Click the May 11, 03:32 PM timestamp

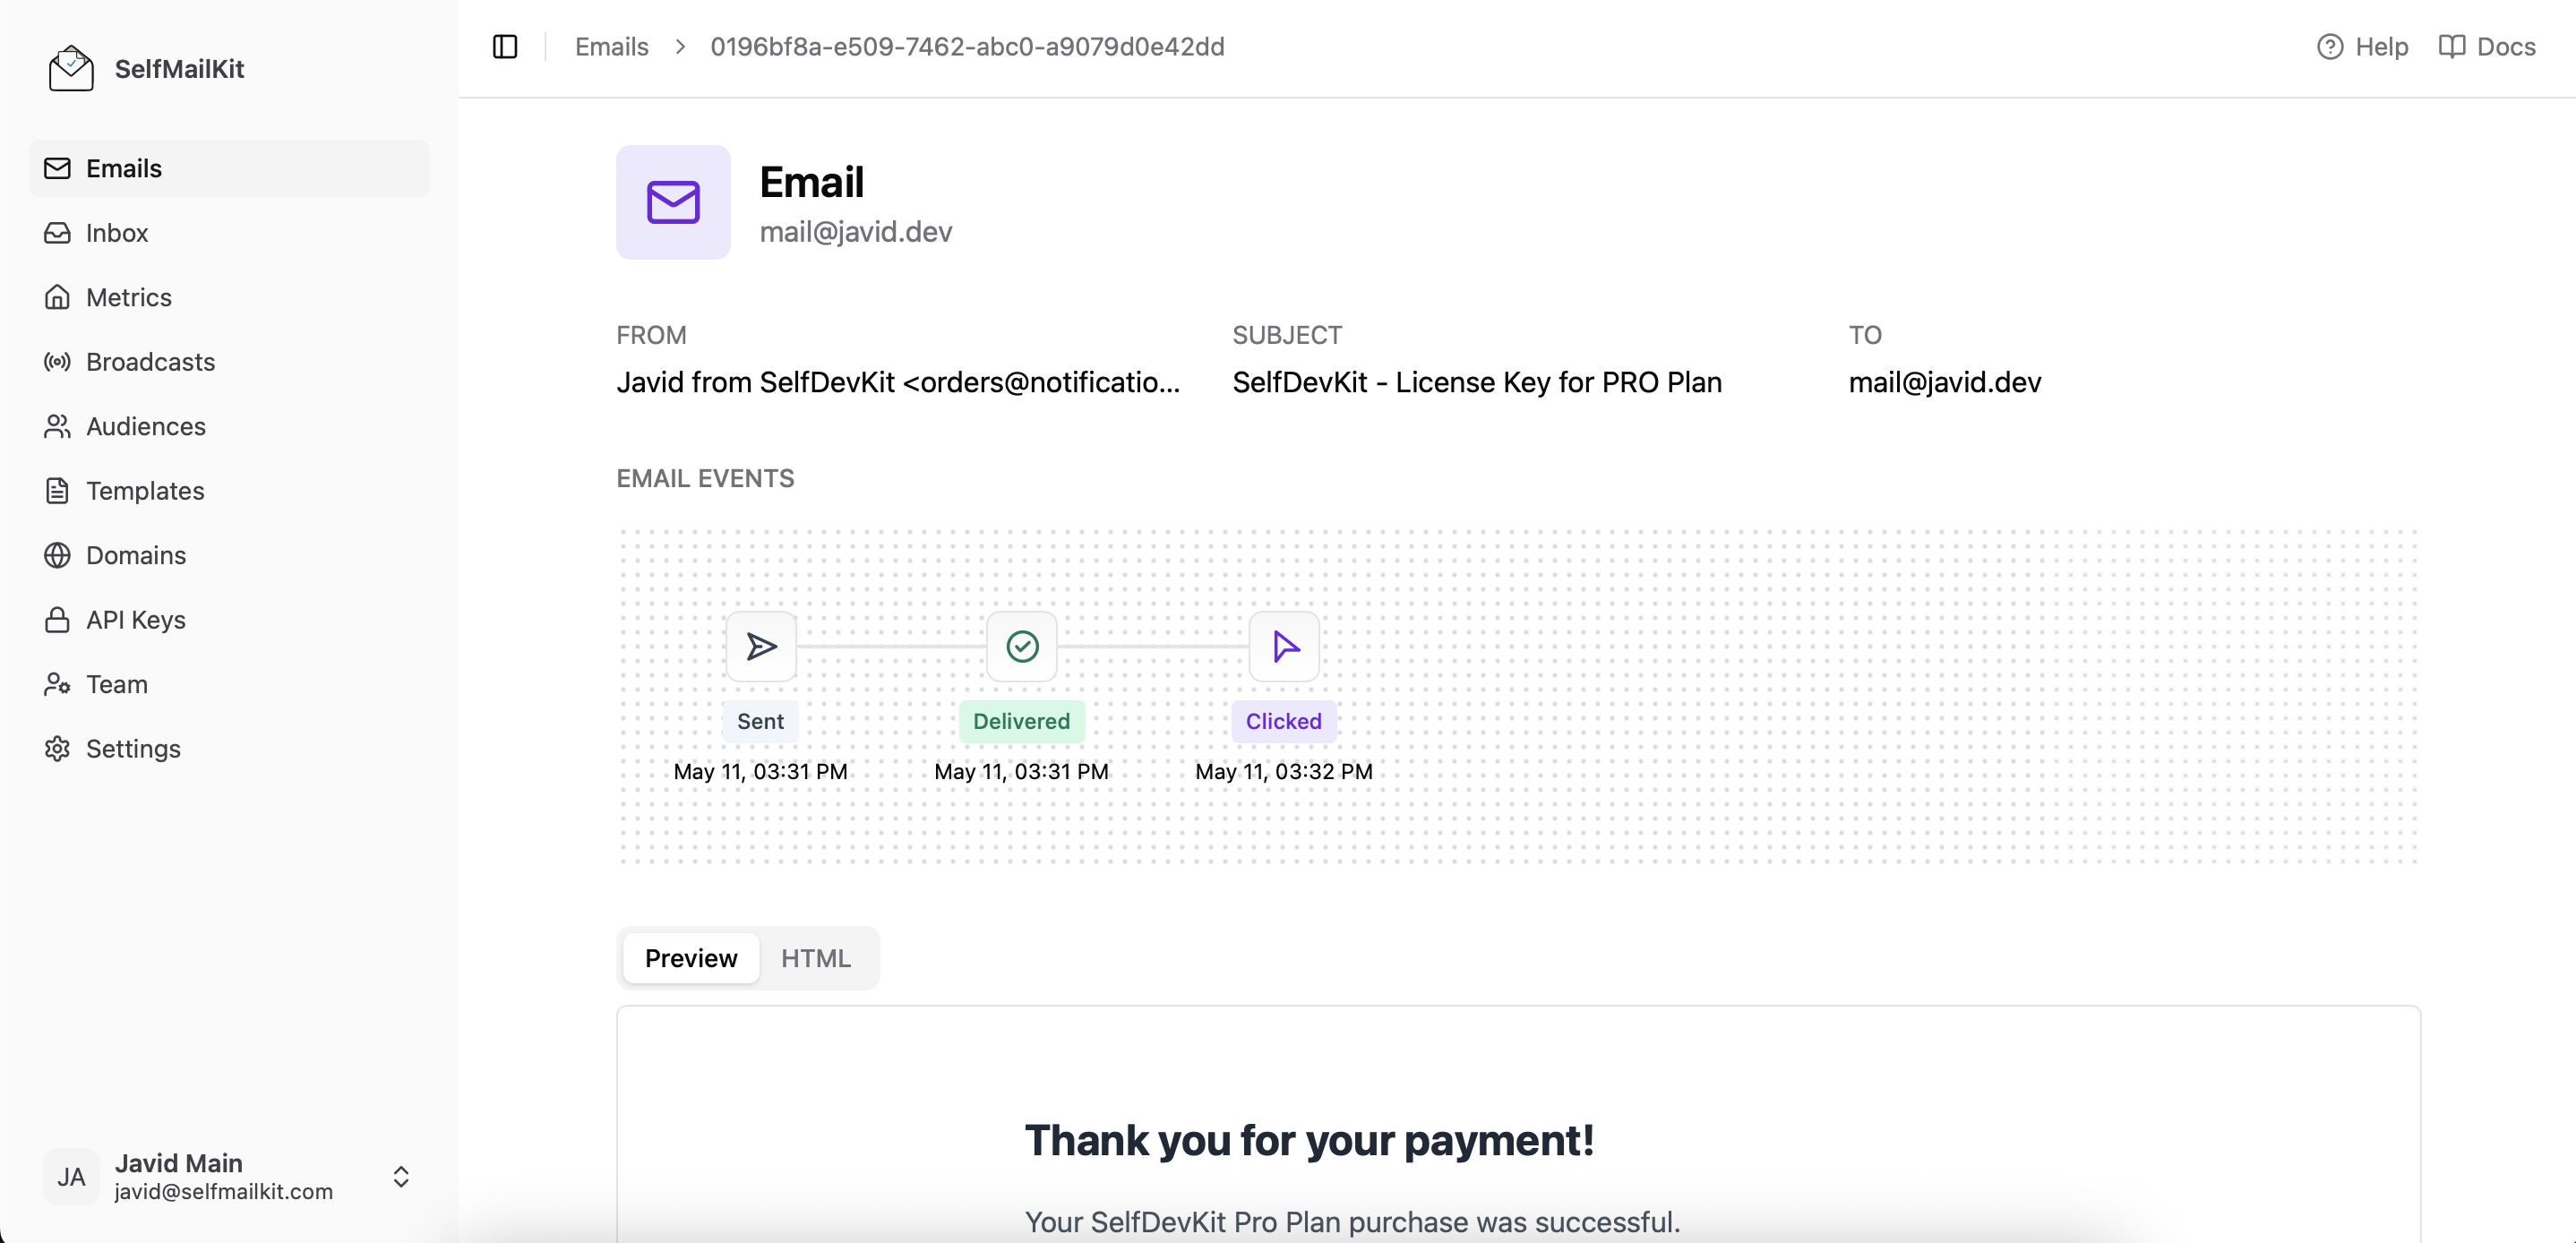(x=1284, y=771)
